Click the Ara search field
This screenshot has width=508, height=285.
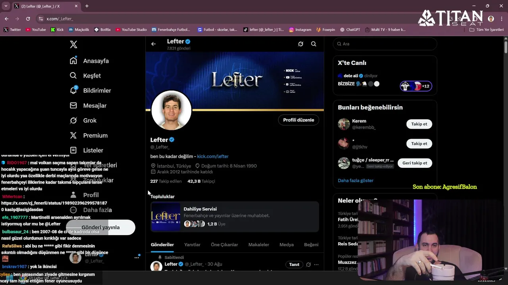tap(385, 44)
